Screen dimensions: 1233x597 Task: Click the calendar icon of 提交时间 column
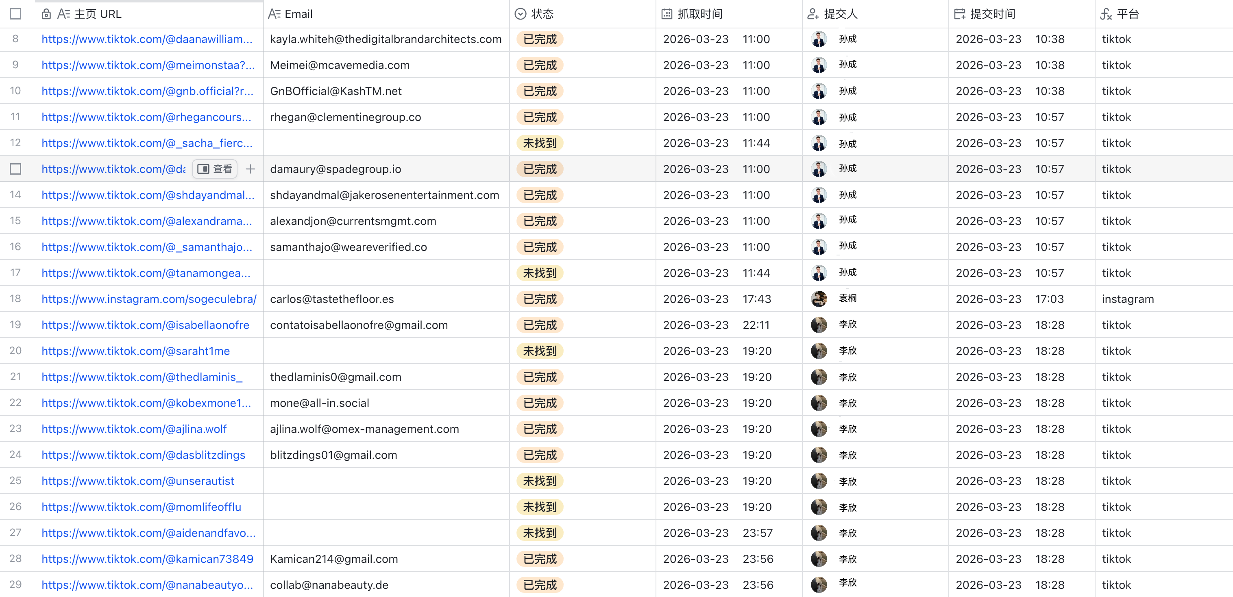click(959, 14)
